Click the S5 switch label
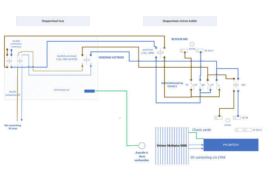 click(196, 85)
